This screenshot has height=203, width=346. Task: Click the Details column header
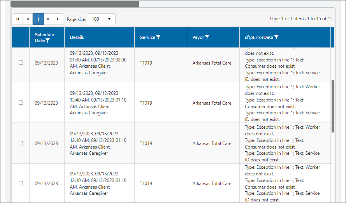coord(77,37)
